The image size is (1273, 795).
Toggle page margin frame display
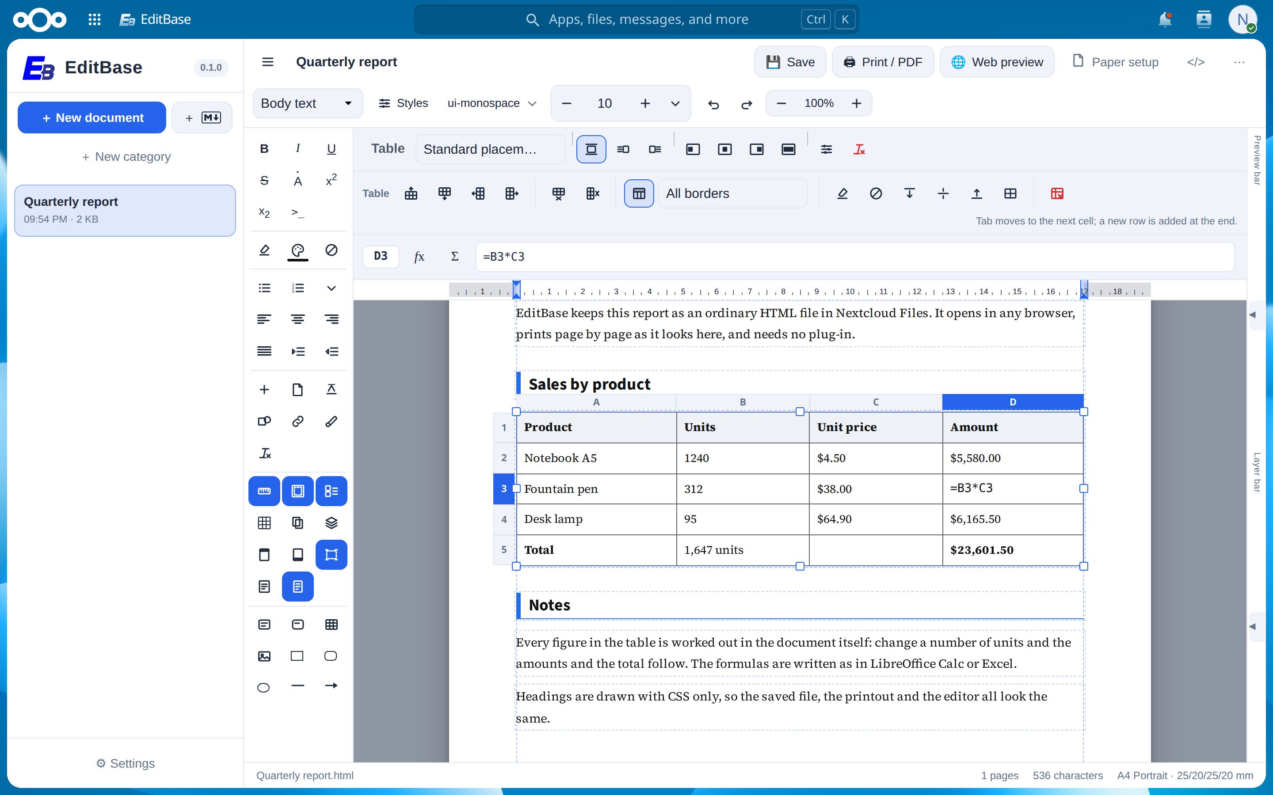(298, 491)
